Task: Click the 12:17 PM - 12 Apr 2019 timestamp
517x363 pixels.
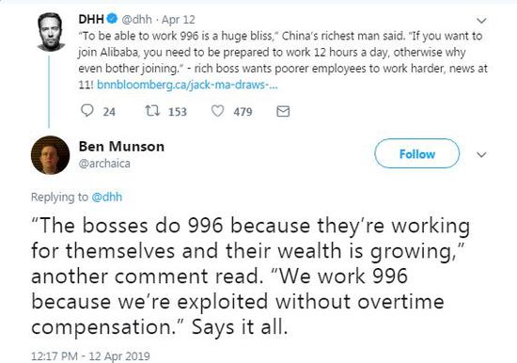Action: [x=90, y=356]
